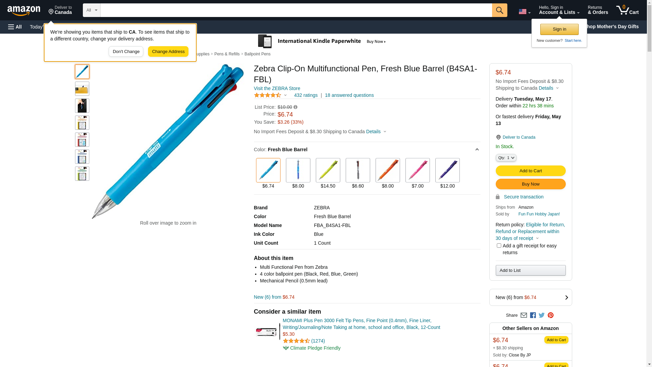Select the pink pen color swatch

[417, 170]
